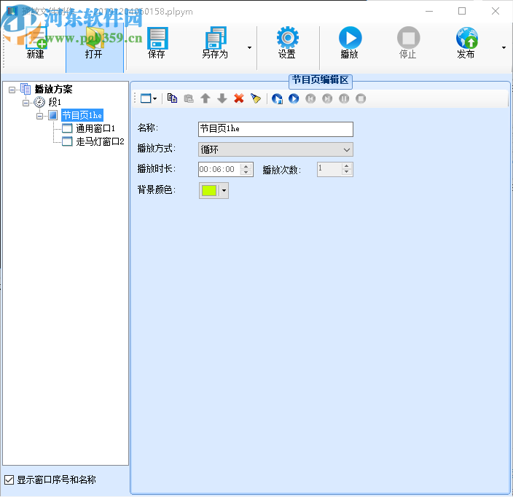Click the 名称 text field
Viewport: 513px width, 497px height.
coord(275,129)
